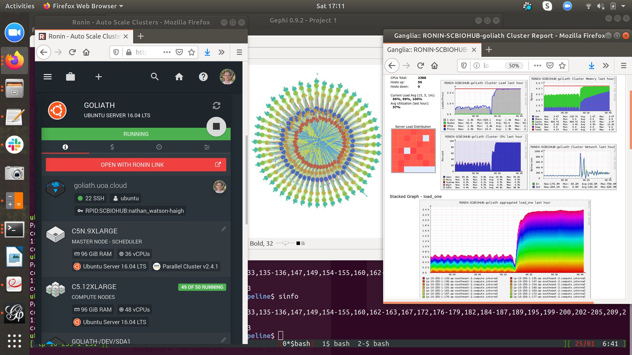Open the Ronin search icon

click(x=155, y=77)
